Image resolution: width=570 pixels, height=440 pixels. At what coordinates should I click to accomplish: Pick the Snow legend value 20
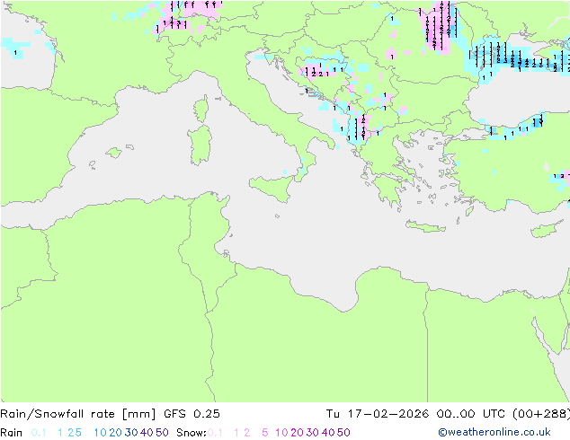click(297, 433)
